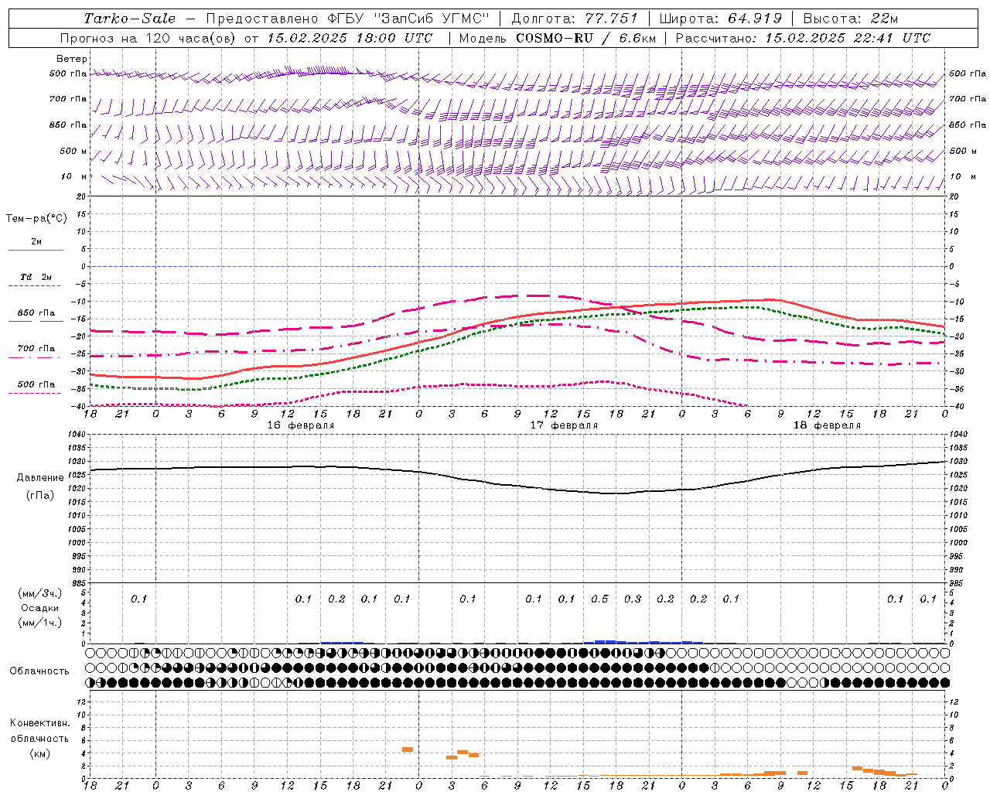Click the Давление pressure panel label

pos(40,478)
